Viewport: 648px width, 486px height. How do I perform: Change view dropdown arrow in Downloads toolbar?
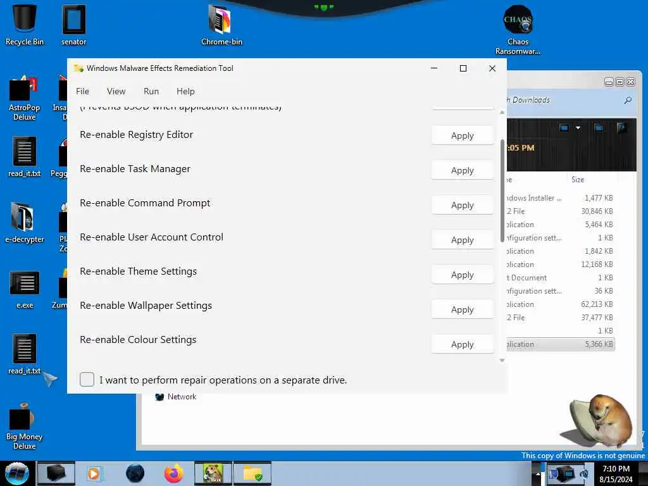[578, 128]
